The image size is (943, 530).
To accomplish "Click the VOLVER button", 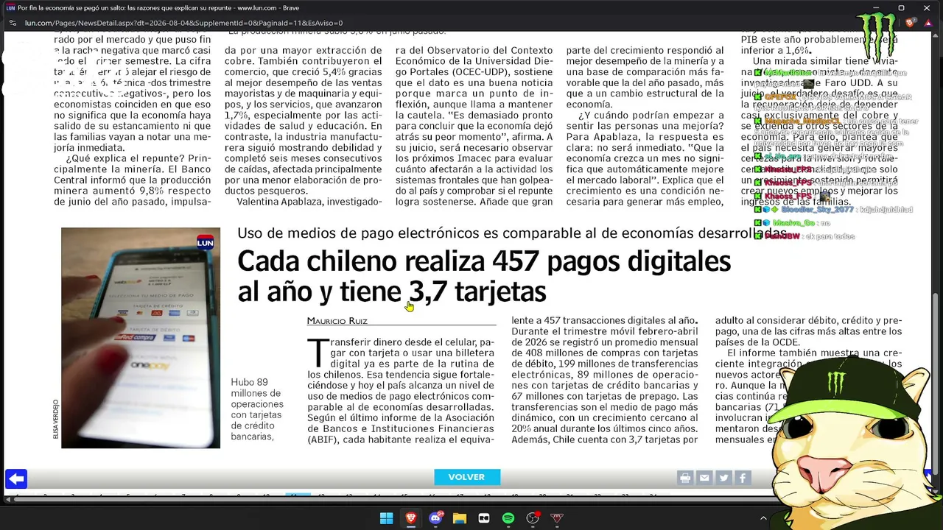I will click(x=466, y=477).
